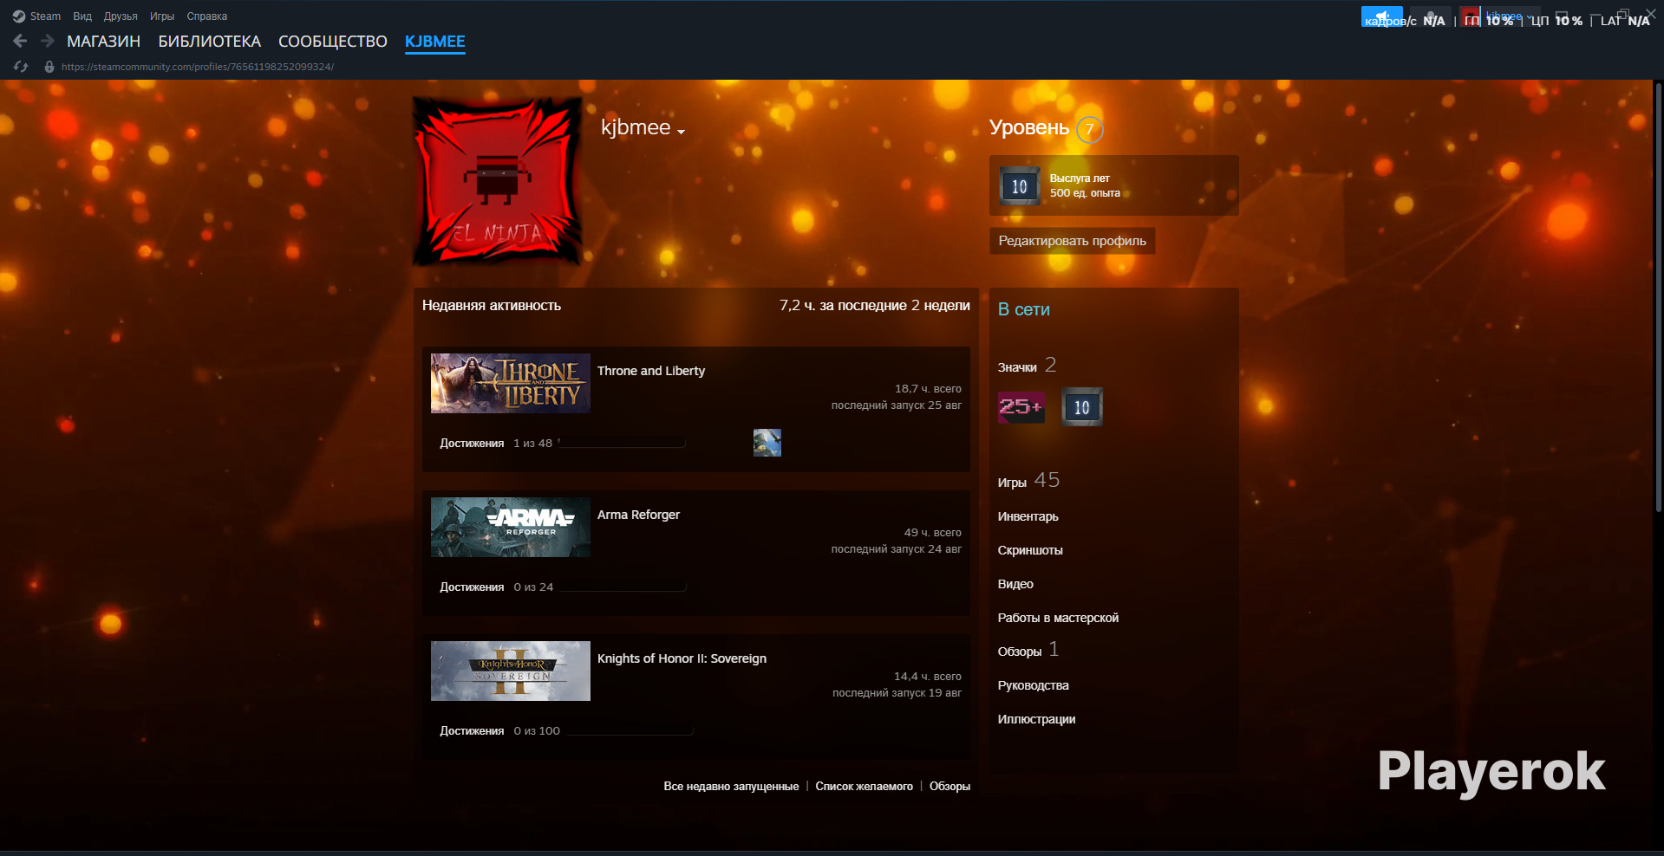
Task: Open the Справка menu
Action: (x=207, y=16)
